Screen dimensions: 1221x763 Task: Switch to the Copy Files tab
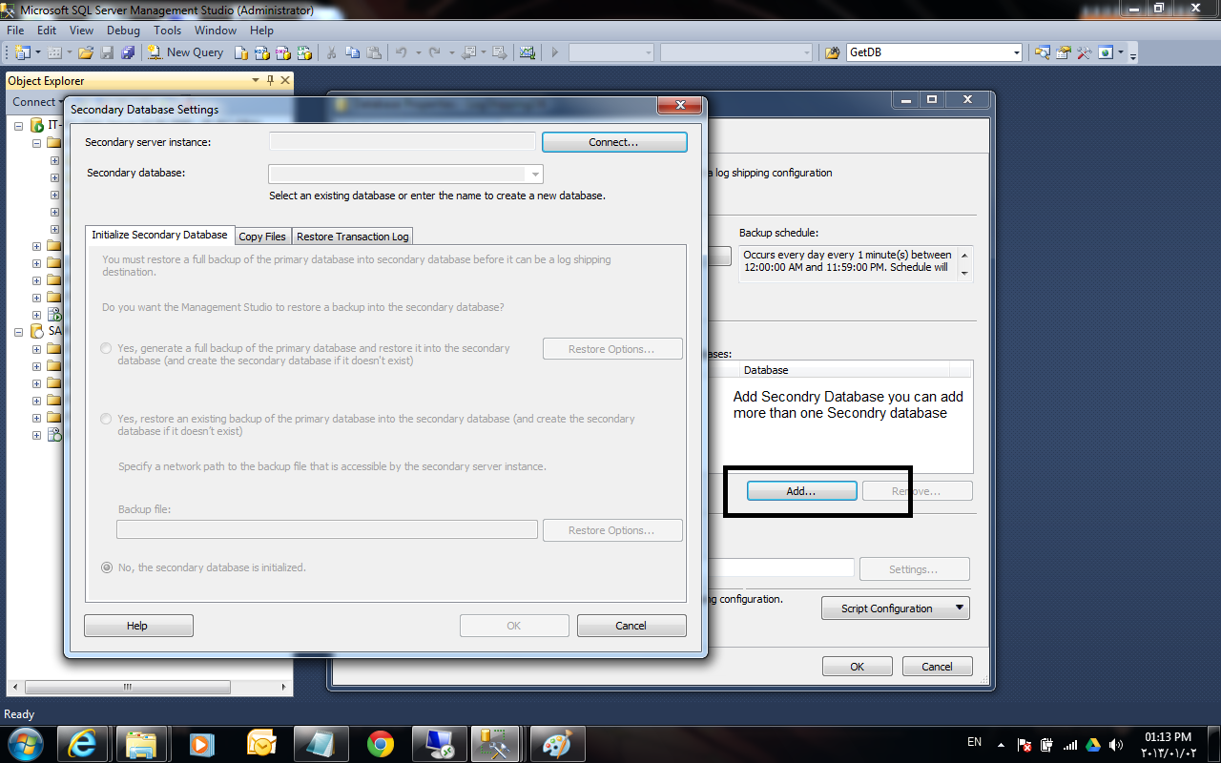point(262,237)
